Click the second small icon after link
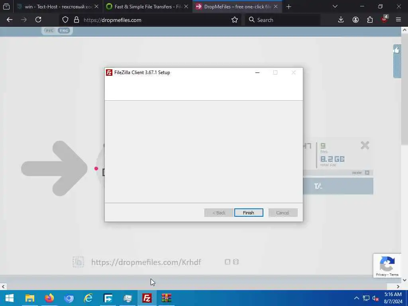The image size is (408, 306). click(x=236, y=262)
